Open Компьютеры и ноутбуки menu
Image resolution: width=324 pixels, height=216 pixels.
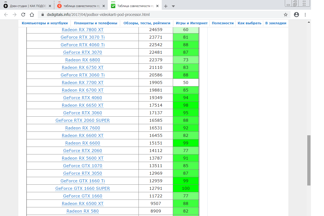pos(45,23)
